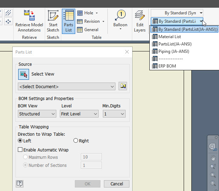Open the BOM View Structured dropdown
This screenshot has height=191, width=219.
coord(37,114)
